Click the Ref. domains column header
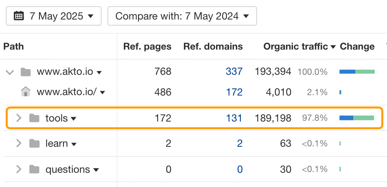The width and height of the screenshot is (387, 187). [x=213, y=47]
